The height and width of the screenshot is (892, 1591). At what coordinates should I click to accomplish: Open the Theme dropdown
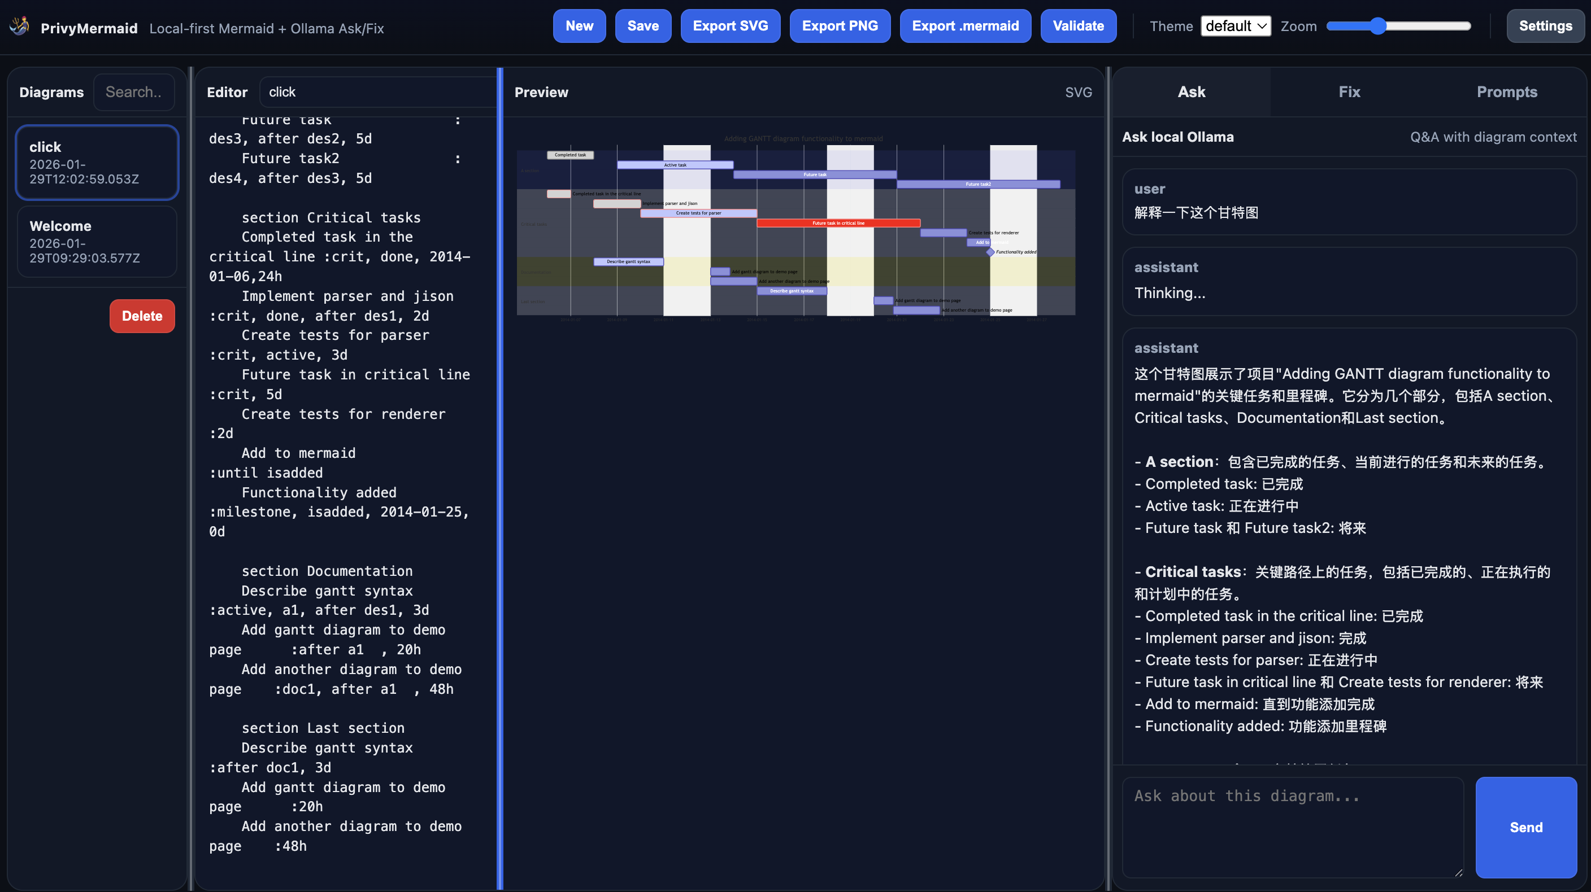click(x=1235, y=26)
